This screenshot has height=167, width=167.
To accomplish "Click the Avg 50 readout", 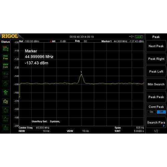I will coord(81,41).
